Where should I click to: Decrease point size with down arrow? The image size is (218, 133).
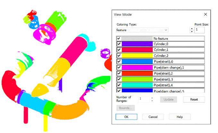point(192,32)
